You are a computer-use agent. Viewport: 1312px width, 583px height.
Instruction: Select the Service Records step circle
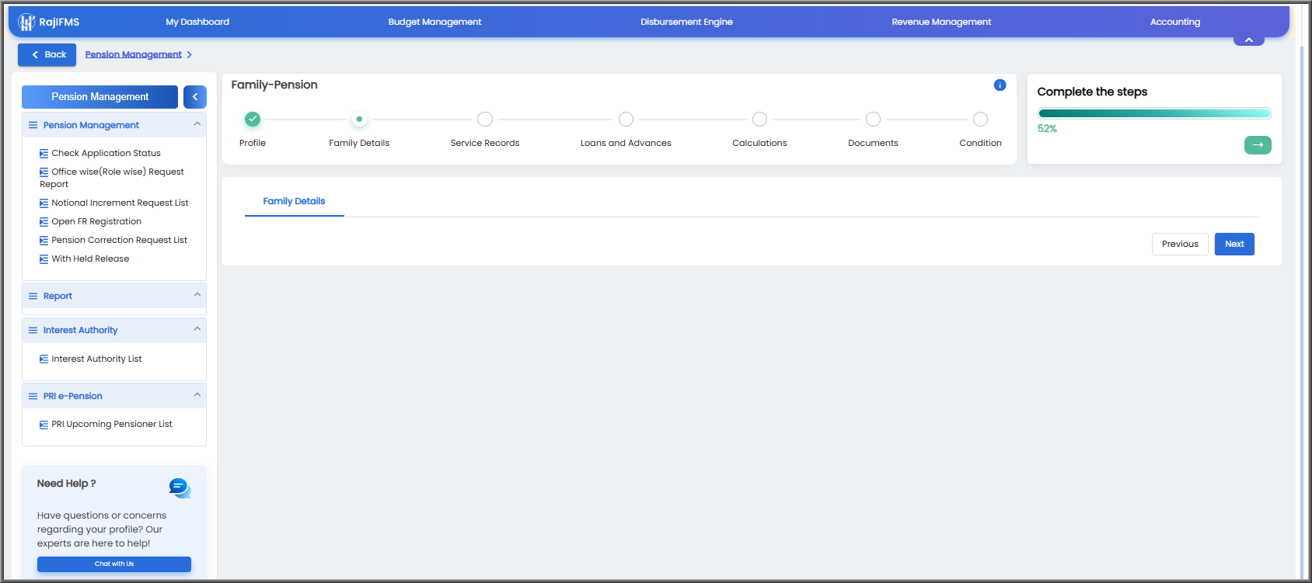point(485,120)
